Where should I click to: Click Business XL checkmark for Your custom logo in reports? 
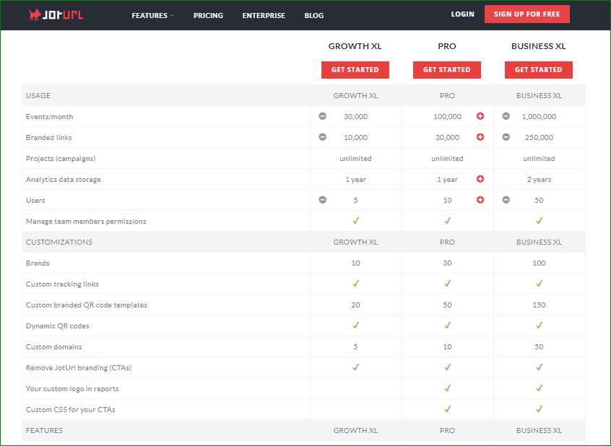click(x=539, y=388)
